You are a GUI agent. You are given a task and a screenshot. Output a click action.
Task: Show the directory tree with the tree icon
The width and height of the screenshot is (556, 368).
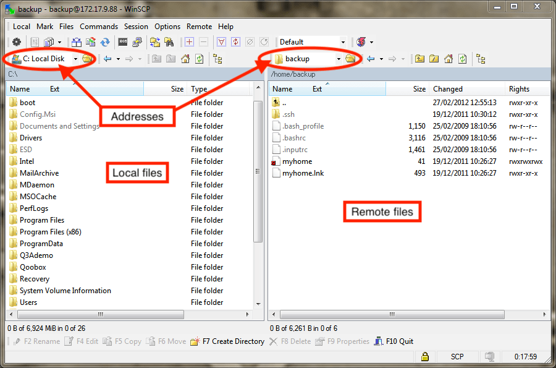(x=218, y=59)
